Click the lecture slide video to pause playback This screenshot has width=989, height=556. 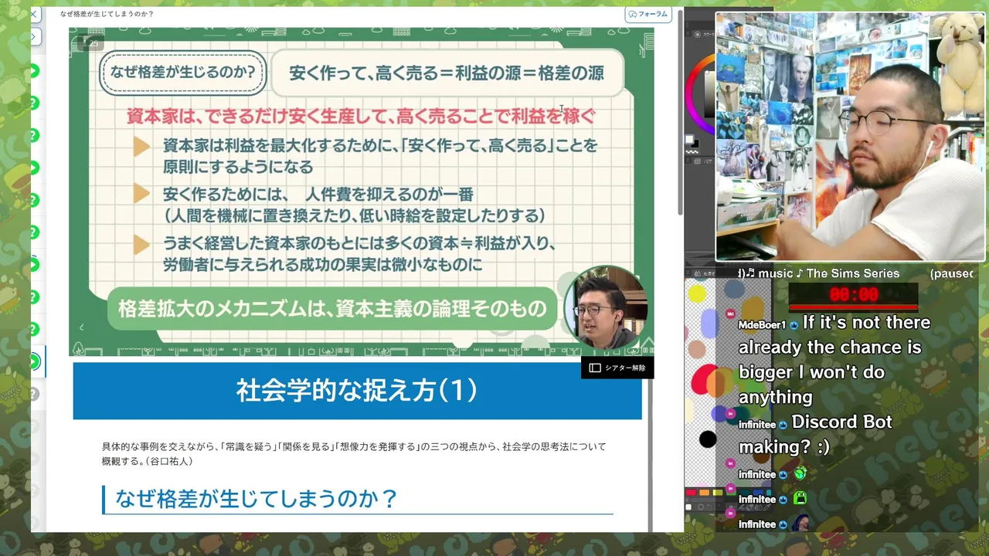[x=361, y=192]
